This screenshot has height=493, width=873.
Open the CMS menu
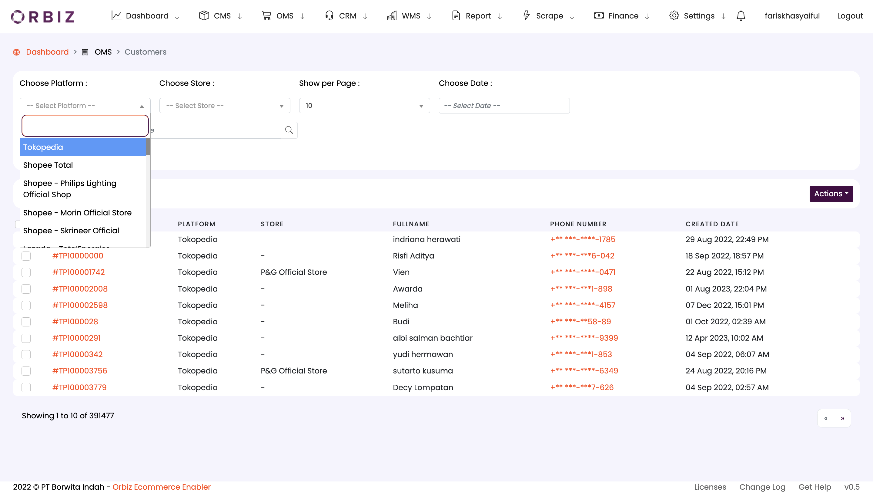click(221, 15)
